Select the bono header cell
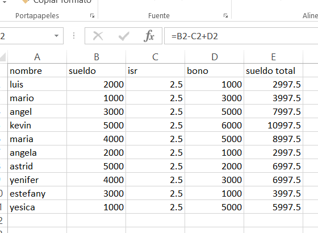Viewport: 318px width, 233px height. pos(215,70)
